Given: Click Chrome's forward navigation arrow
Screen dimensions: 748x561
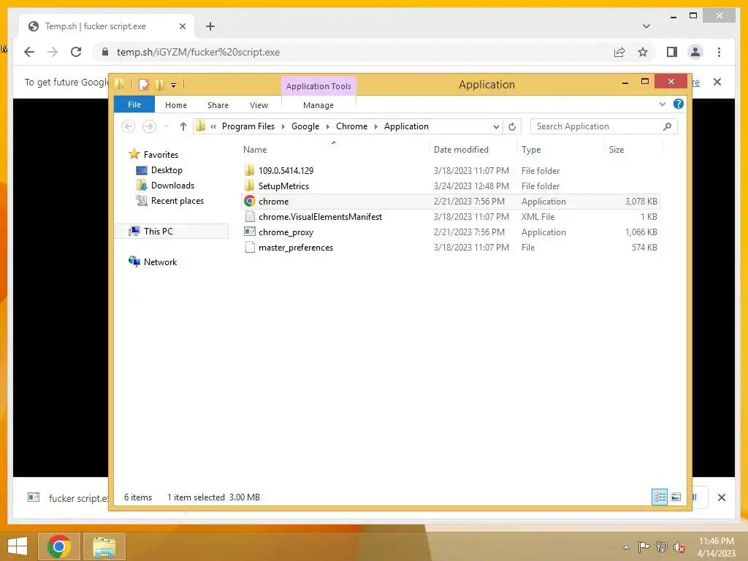Looking at the screenshot, I should point(53,52).
